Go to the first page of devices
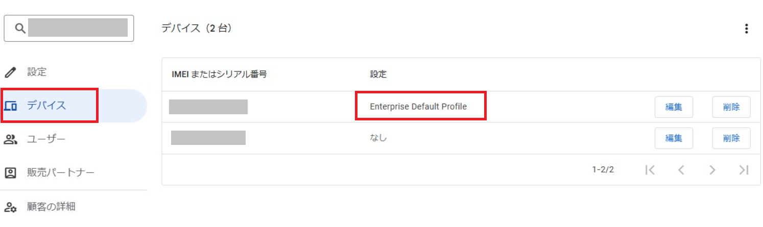Image resolution: width=763 pixels, height=227 pixels. tap(650, 170)
